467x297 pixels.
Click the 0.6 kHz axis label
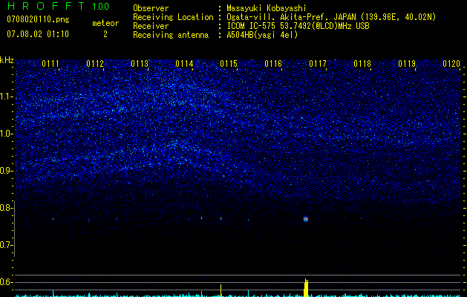[x=7, y=282]
